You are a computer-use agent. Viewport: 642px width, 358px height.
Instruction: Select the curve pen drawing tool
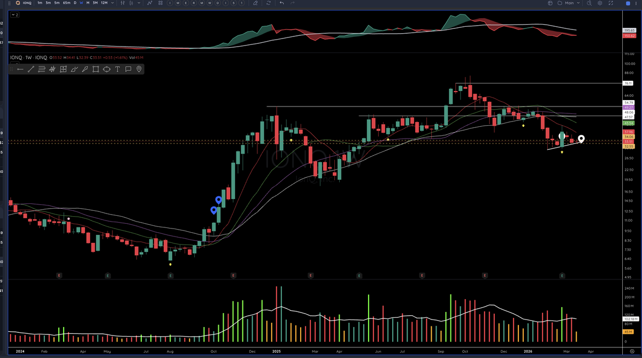(x=74, y=69)
